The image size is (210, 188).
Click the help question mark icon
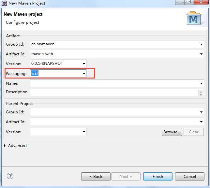click(x=10, y=176)
